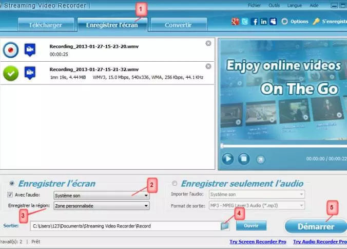Screen dimensions: 347x249
Task: Click the 00:00:25 recording duration text
Action: click(59, 55)
